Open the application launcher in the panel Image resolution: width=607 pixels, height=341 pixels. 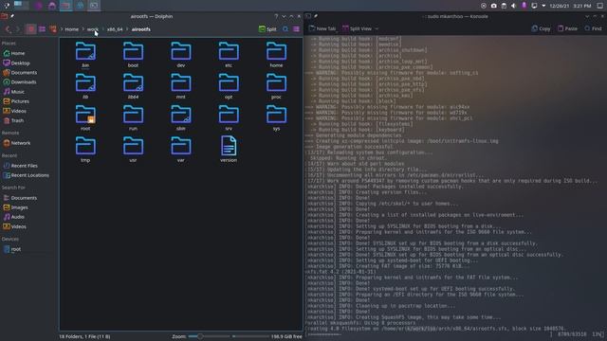[x=7, y=6]
